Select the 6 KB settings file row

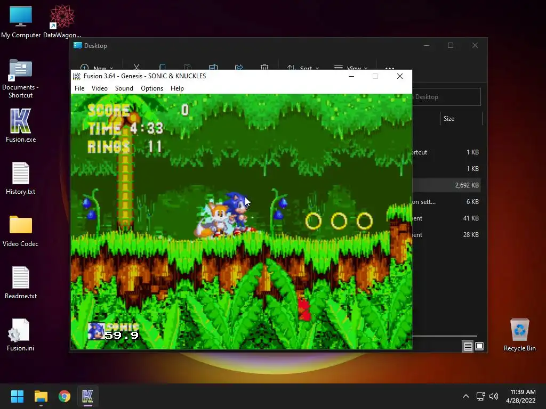click(x=446, y=202)
